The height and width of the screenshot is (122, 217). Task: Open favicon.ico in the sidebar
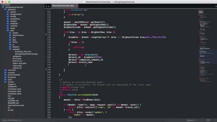[17, 61]
